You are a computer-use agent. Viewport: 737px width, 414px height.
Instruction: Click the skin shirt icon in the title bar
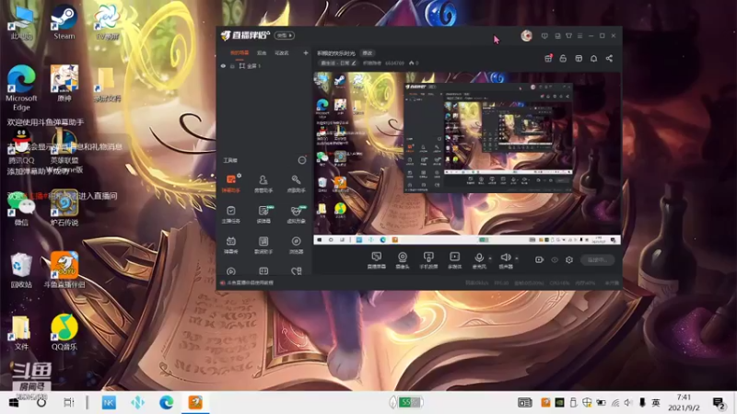tap(568, 36)
